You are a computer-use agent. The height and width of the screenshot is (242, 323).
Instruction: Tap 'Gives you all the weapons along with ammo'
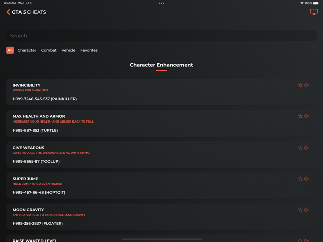[x=51, y=153]
